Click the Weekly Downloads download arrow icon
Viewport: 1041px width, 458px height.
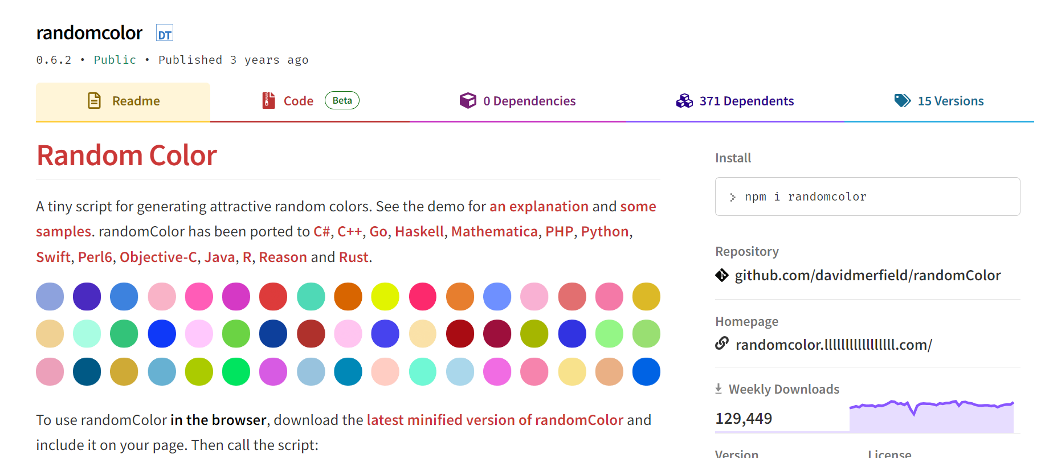point(719,389)
